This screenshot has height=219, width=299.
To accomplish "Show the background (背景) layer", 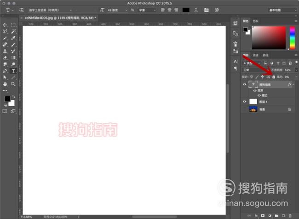I will coord(244,109).
